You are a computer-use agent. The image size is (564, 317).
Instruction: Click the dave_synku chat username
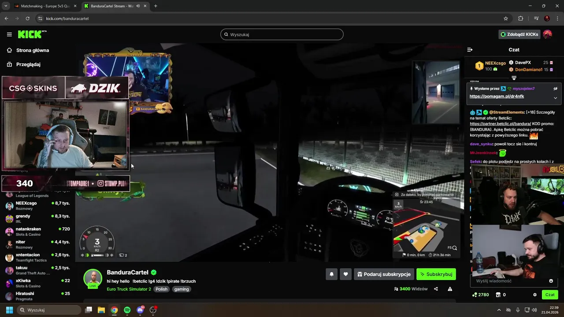tap(481, 144)
